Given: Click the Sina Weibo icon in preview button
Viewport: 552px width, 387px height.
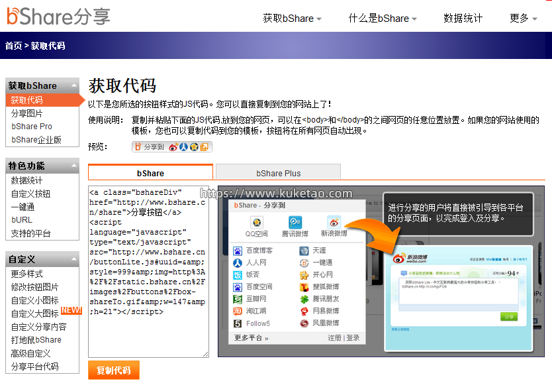Looking at the screenshot, I should pyautogui.click(x=173, y=147).
